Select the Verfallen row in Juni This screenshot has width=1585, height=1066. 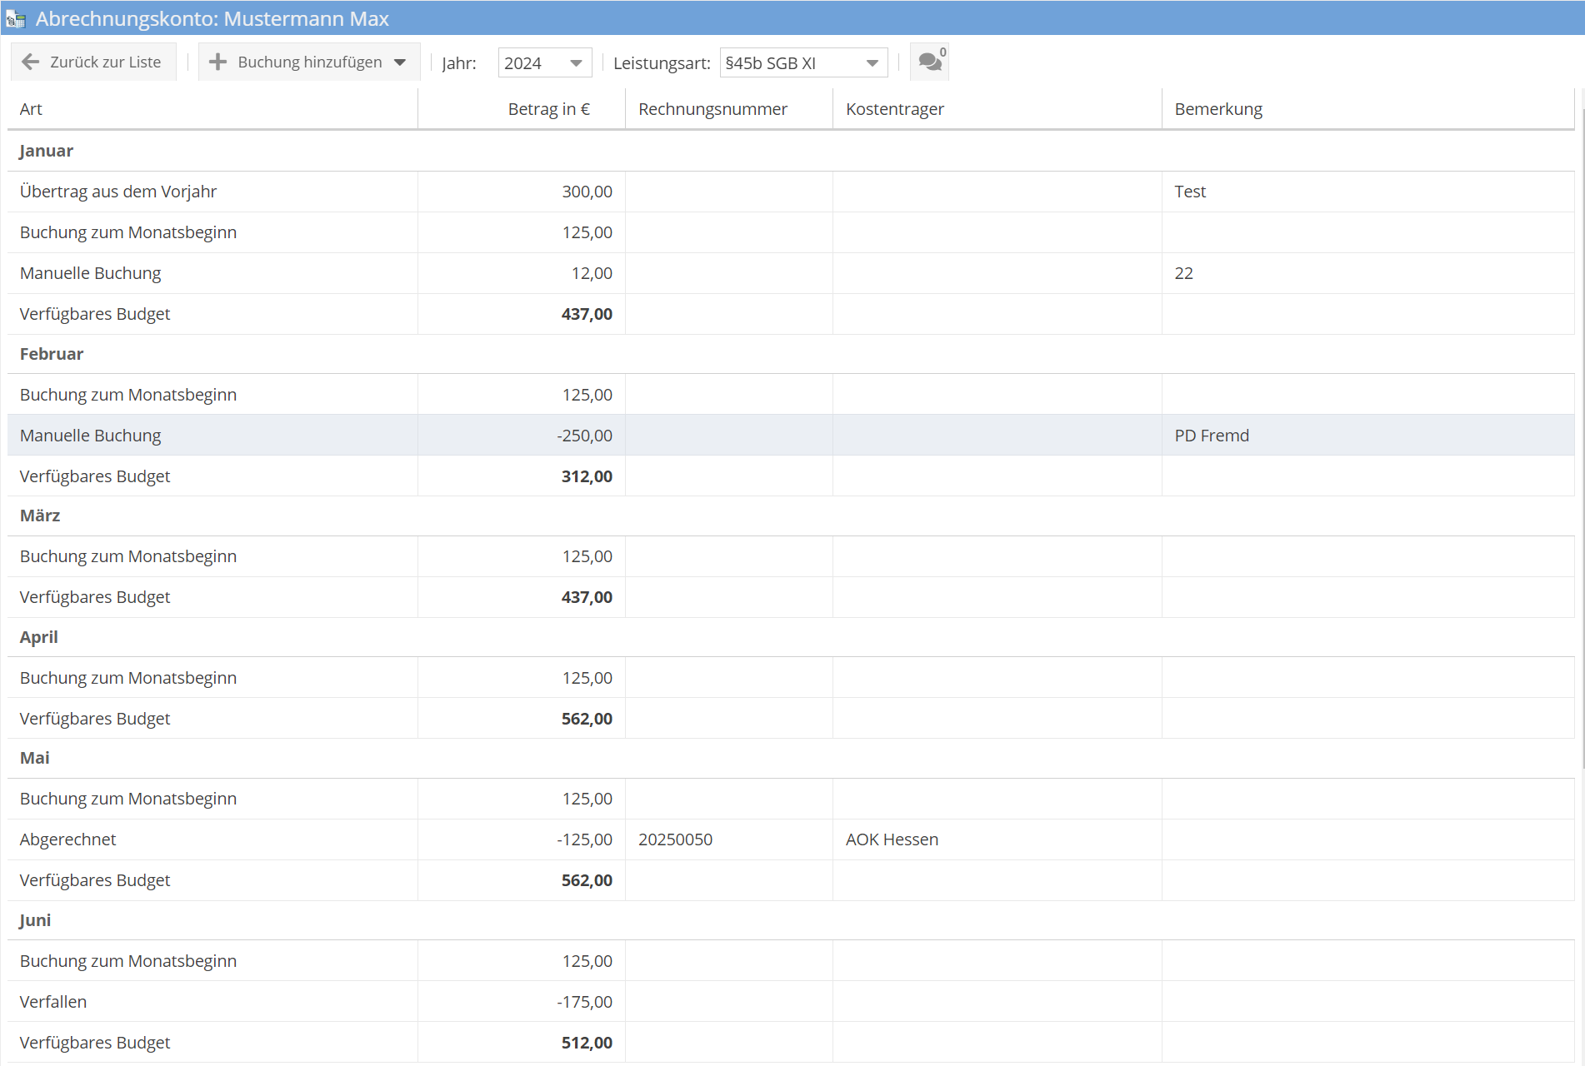point(53,1002)
